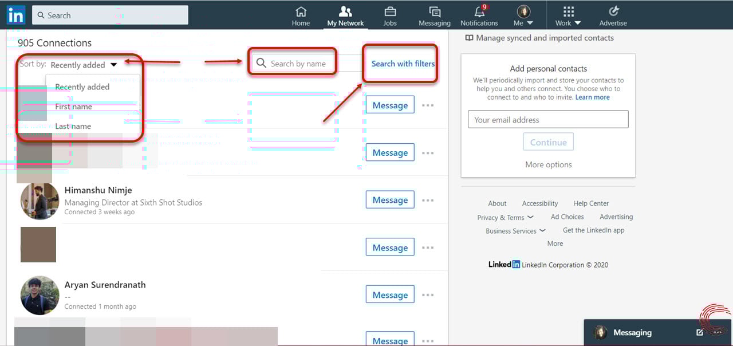Message Himanshu Nimje

(x=390, y=200)
